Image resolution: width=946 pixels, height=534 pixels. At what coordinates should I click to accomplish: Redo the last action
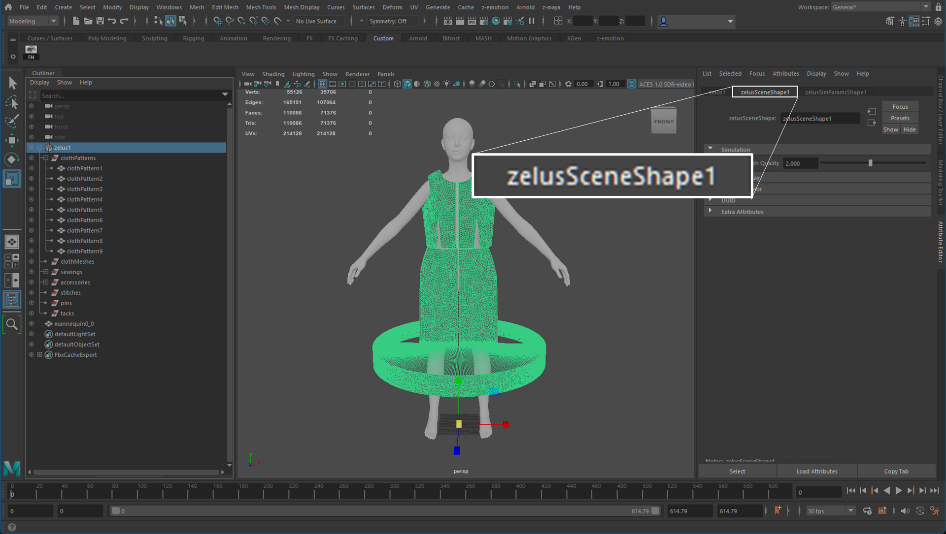tap(124, 21)
